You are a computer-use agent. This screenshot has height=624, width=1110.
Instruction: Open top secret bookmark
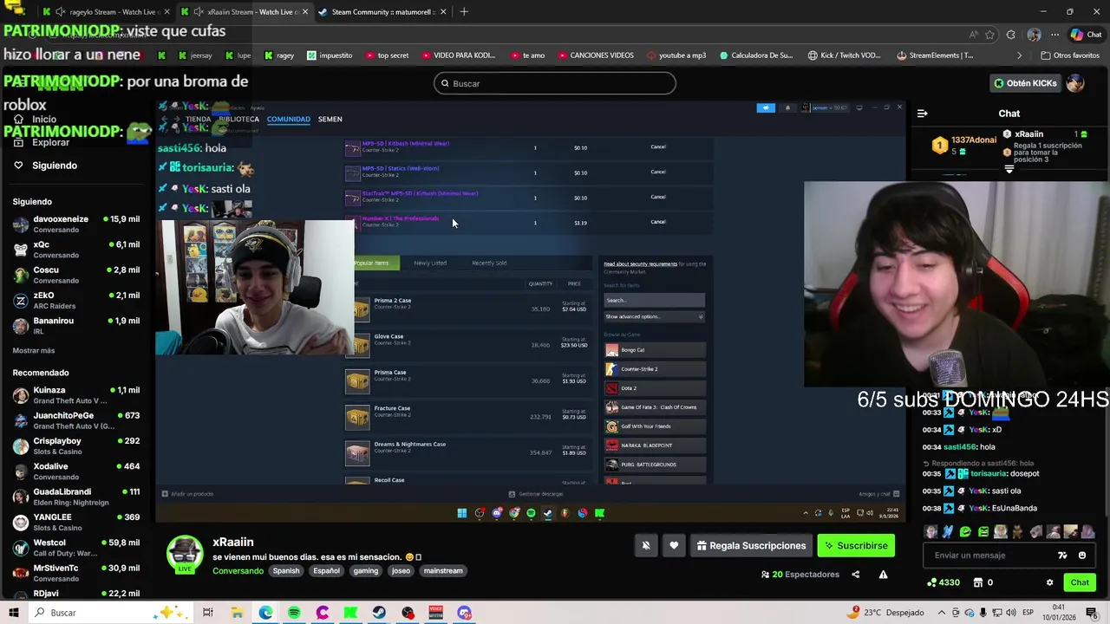click(x=387, y=55)
